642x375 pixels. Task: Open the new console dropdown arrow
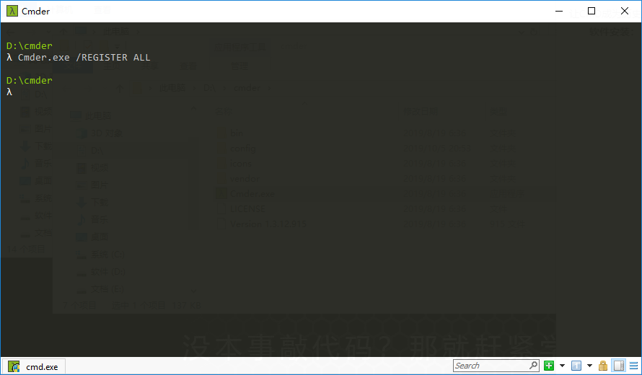click(x=562, y=366)
